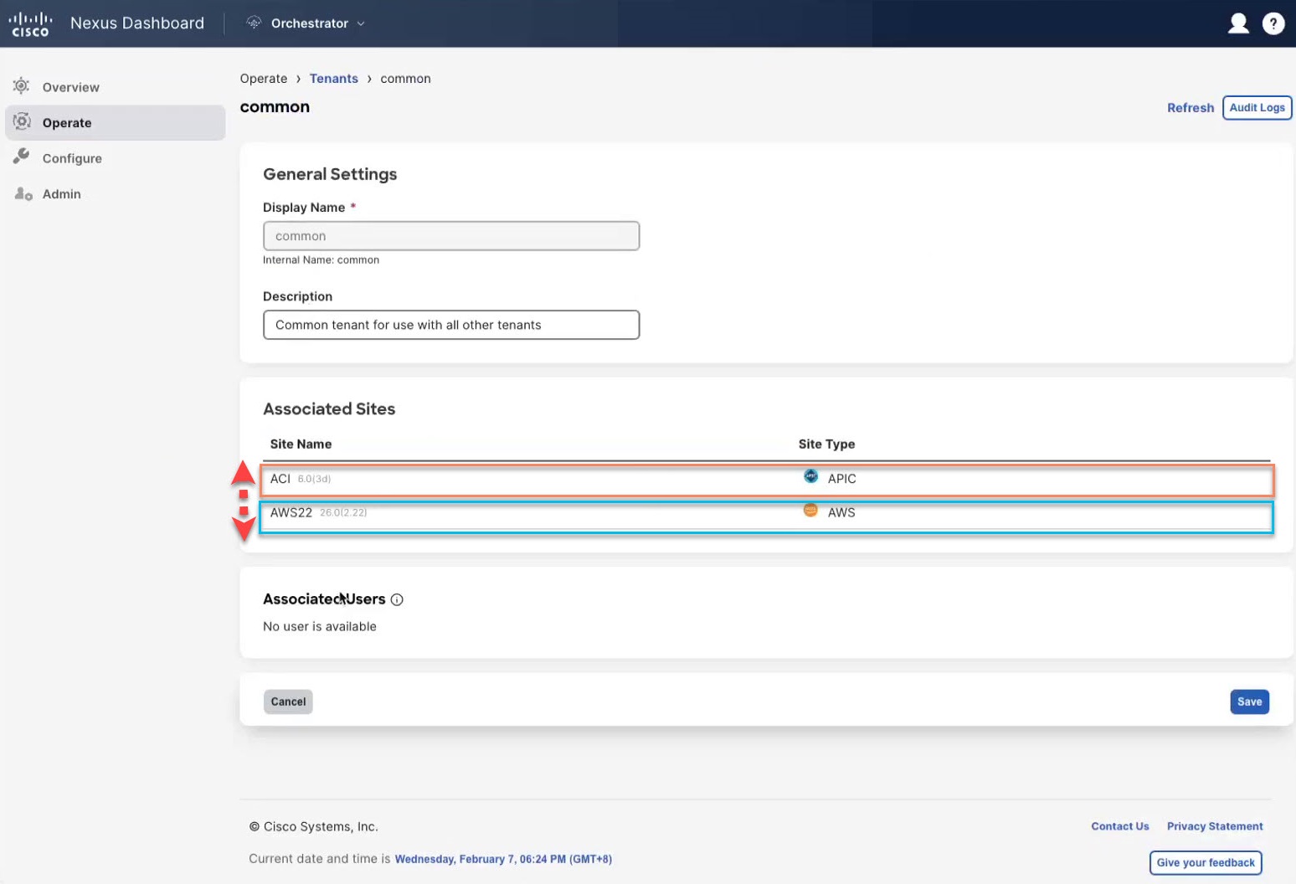Select the AWS22 site name
Viewport: 1296px width, 884px height.
(x=291, y=512)
